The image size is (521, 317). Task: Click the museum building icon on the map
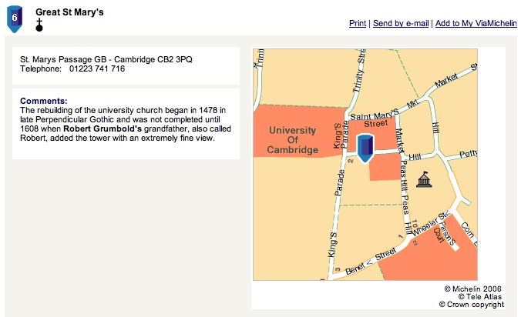click(424, 179)
